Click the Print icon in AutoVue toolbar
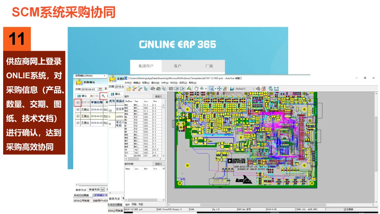380x214 pixels. coord(153,89)
